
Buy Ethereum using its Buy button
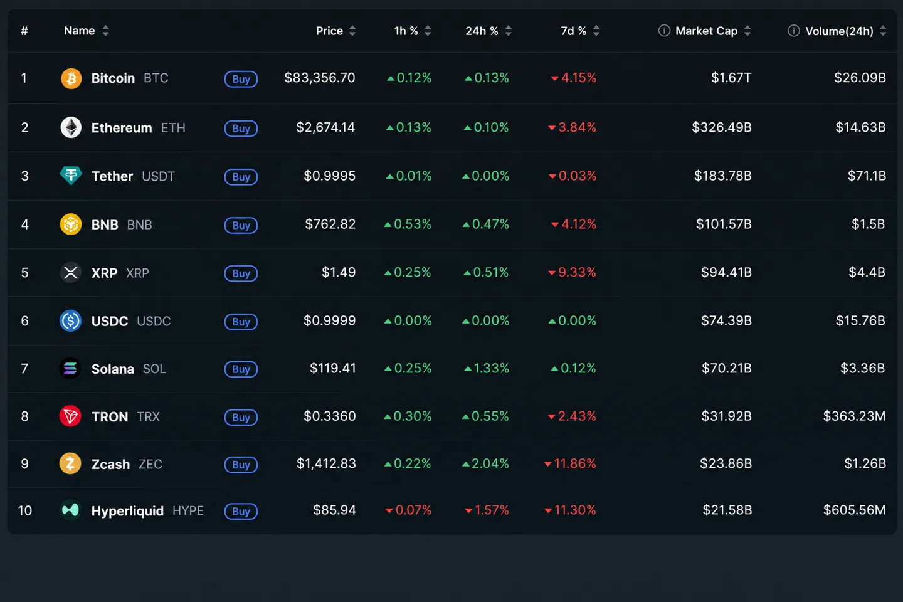241,129
